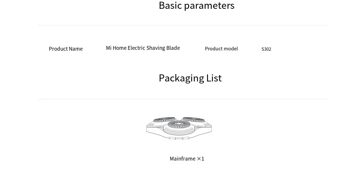359x184 pixels.
Task: Click the quantity "1" after Mainframe
Action: [x=203, y=159]
